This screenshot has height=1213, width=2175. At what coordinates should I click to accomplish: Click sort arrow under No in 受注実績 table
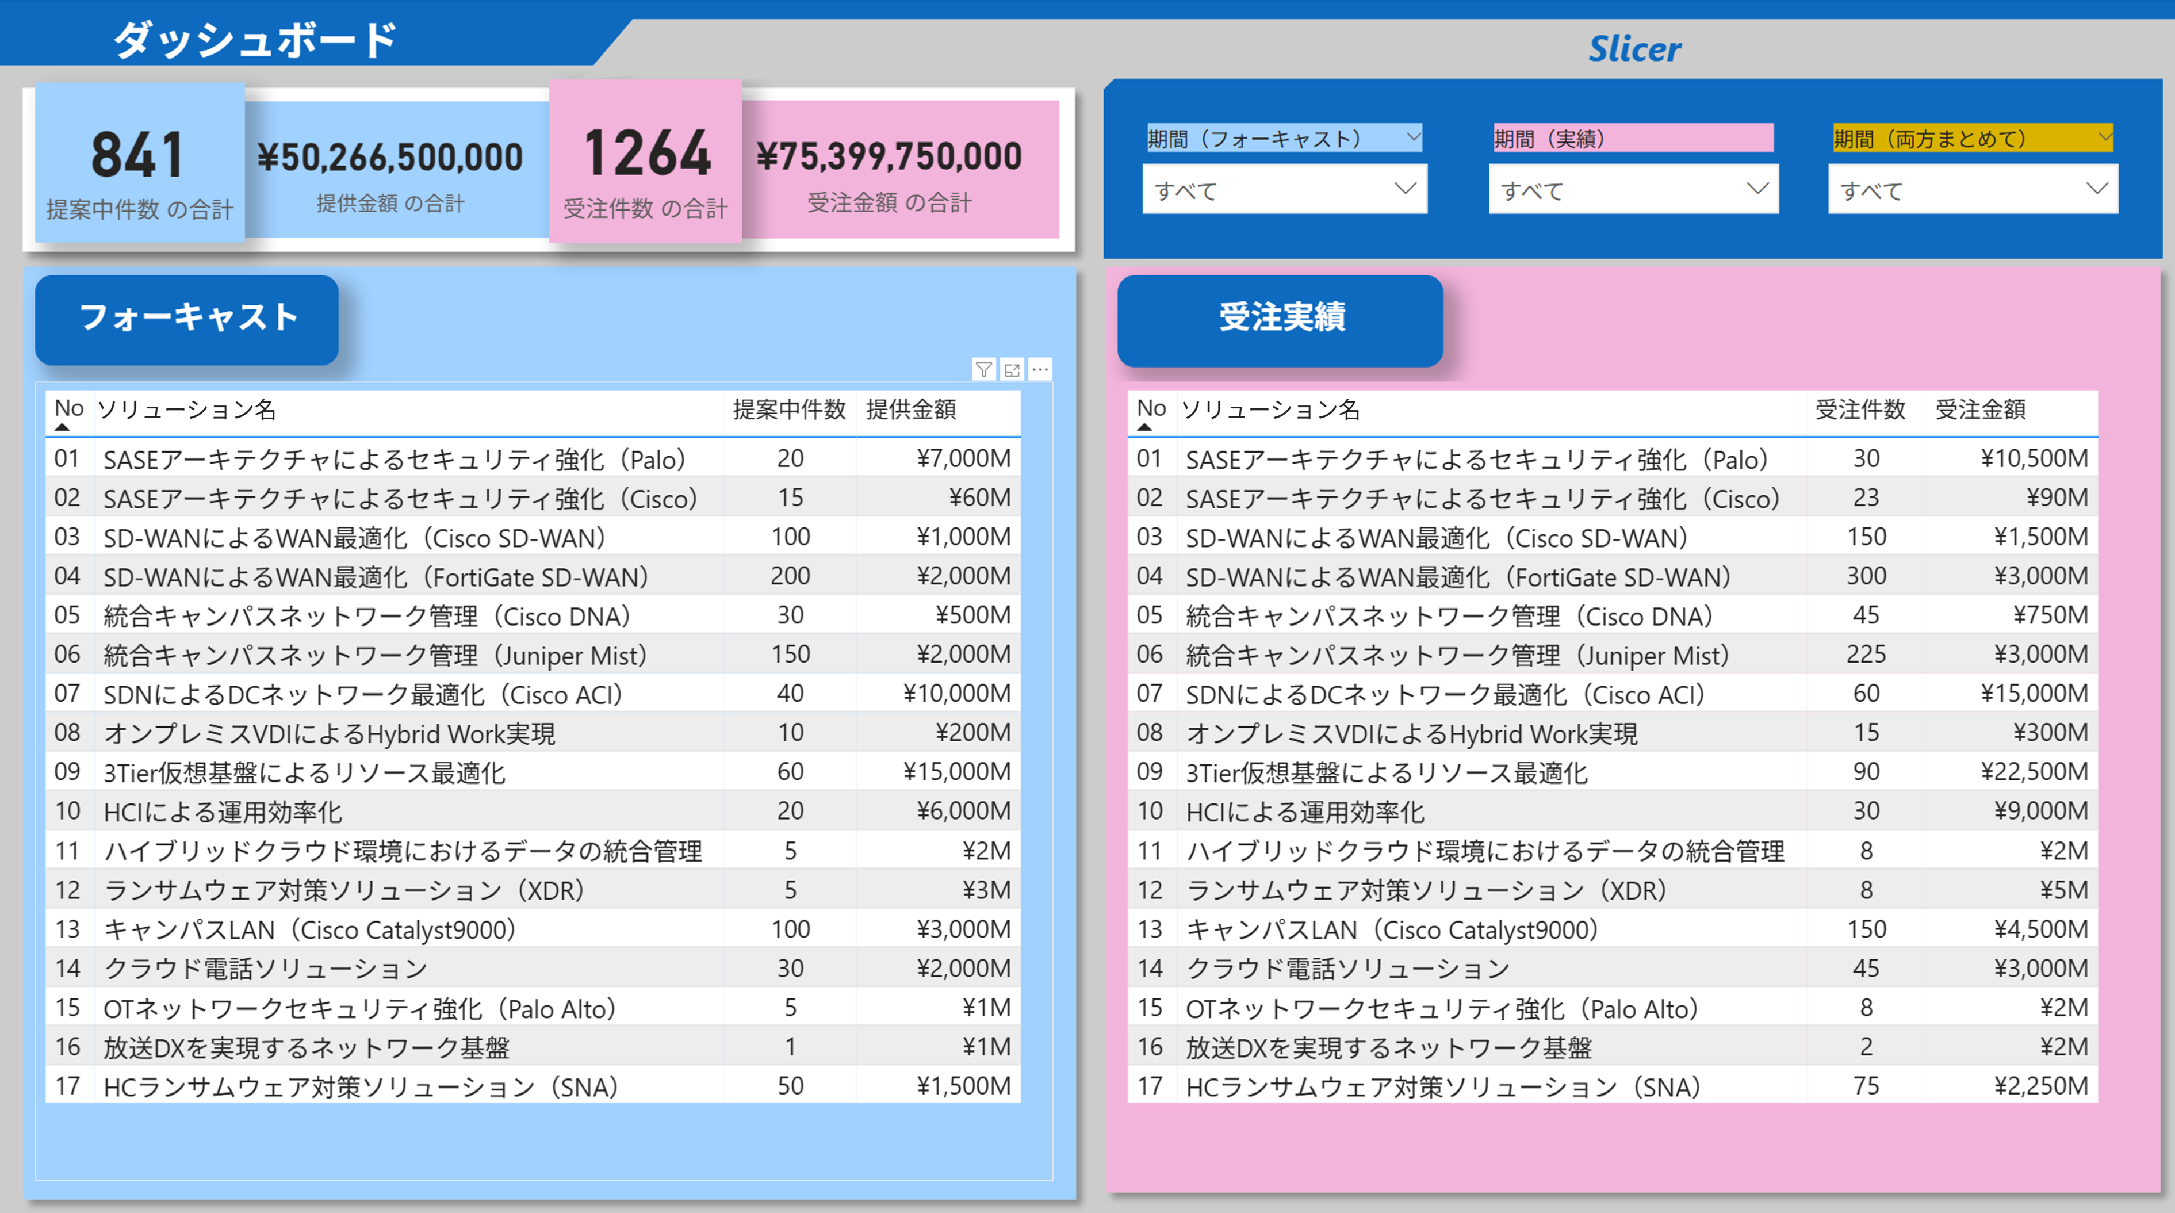1144,427
